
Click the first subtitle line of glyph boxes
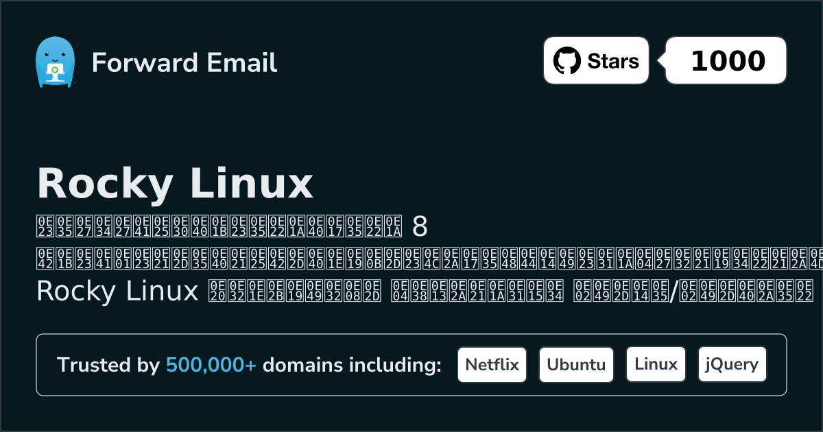coord(218,226)
